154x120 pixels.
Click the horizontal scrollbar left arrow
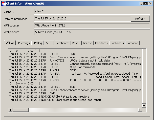pyautogui.click(x=10, y=110)
